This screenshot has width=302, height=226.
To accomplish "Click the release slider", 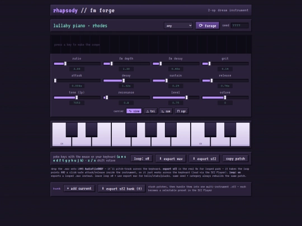I will pos(225,80).
